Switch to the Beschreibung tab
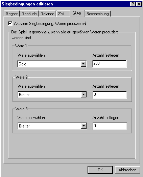 [98, 14]
